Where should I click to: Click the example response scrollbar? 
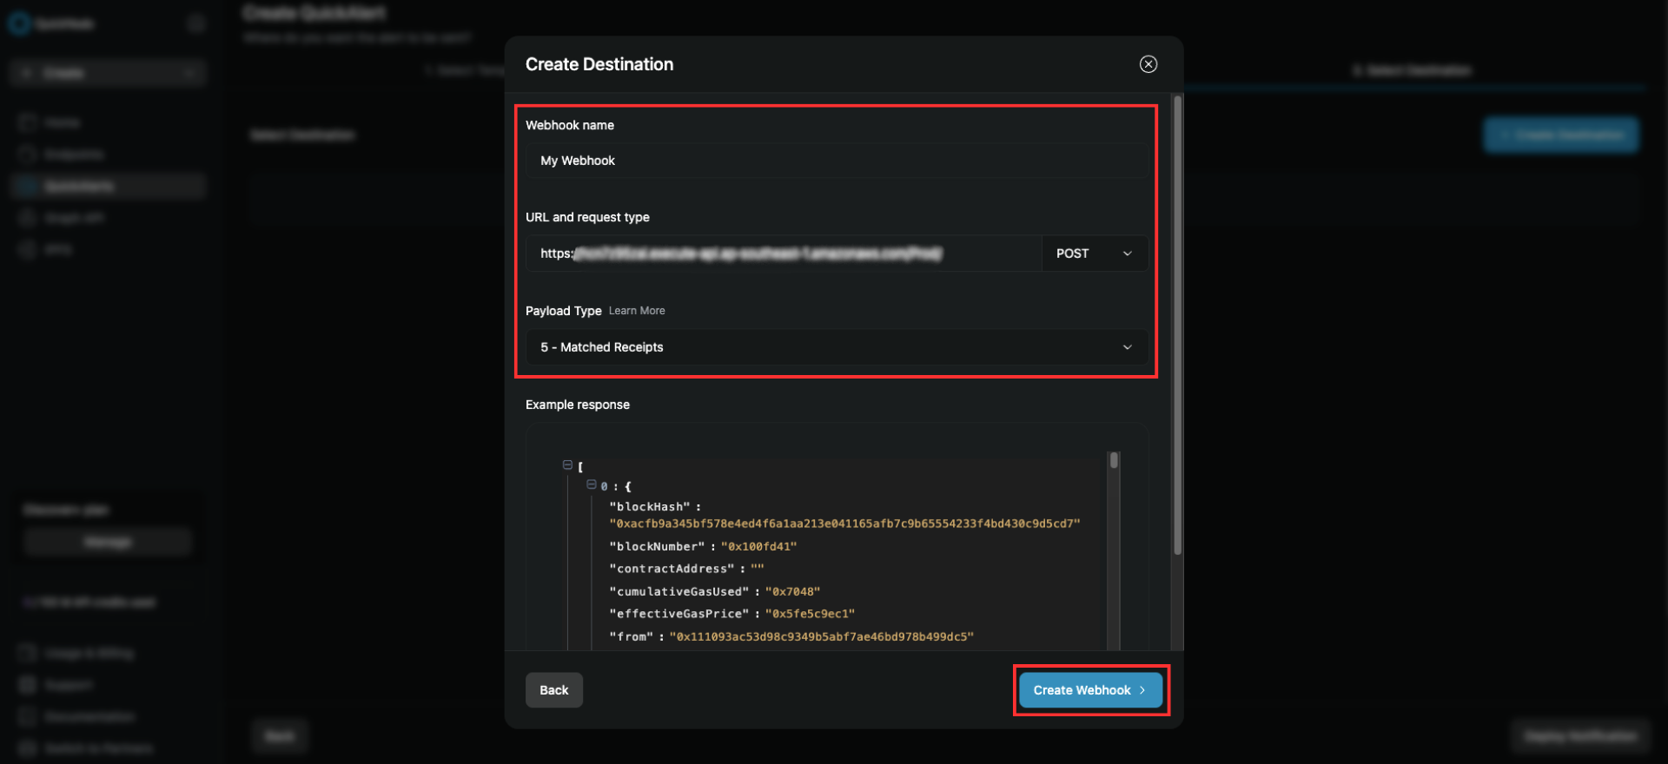[x=1114, y=460]
